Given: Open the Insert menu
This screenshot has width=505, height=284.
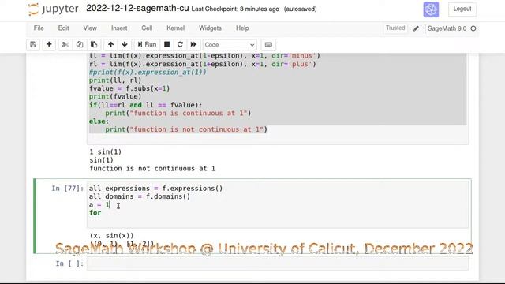Looking at the screenshot, I should [x=119, y=28].
